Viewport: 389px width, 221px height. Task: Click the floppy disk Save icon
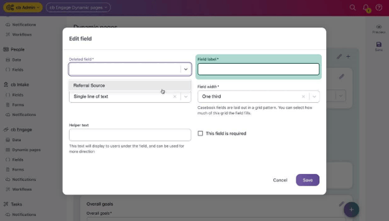(x=379, y=44)
